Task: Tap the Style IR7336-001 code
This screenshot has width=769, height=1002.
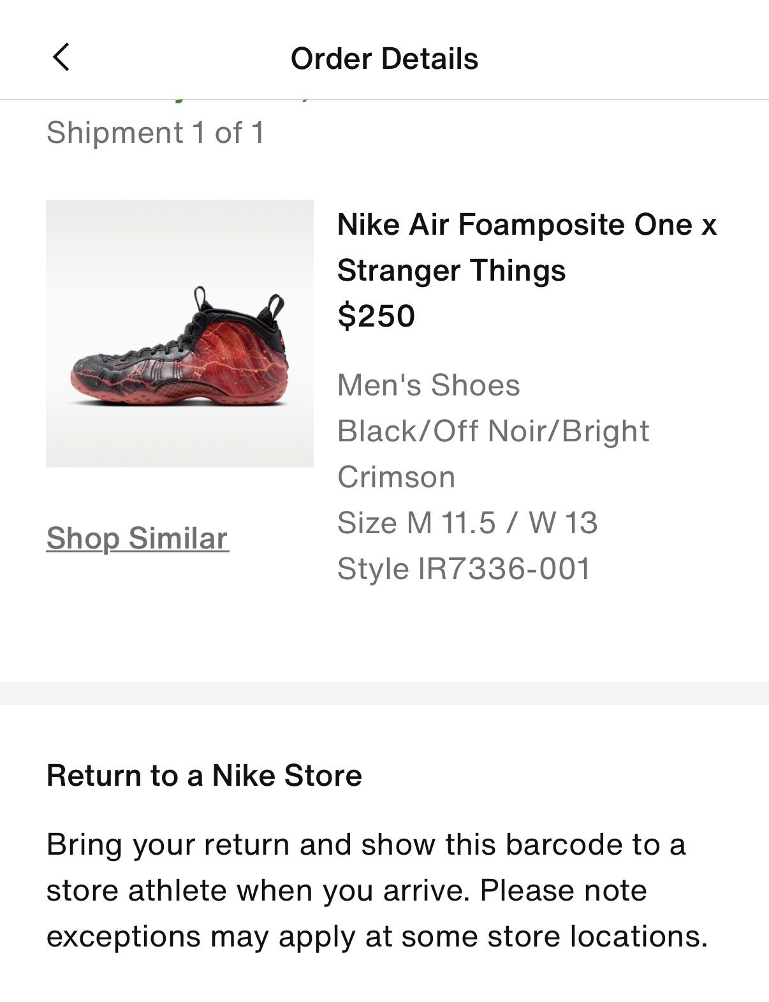Action: pyautogui.click(x=464, y=569)
